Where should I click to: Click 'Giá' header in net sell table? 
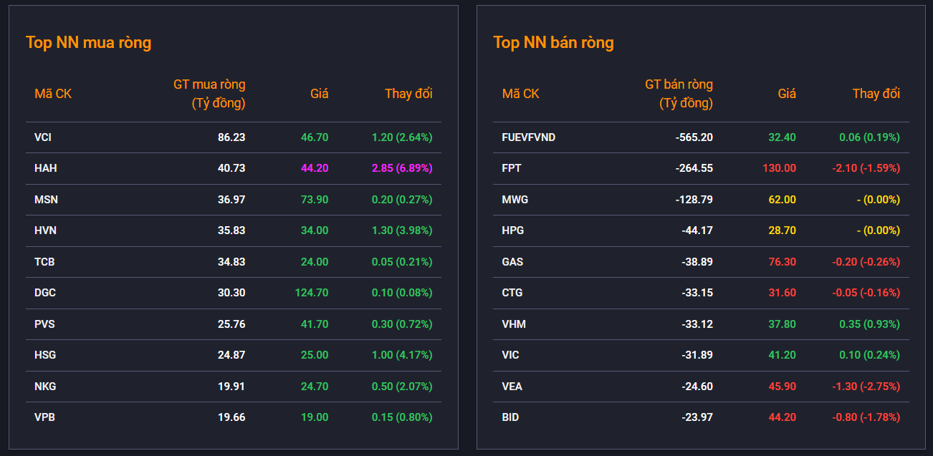click(787, 94)
